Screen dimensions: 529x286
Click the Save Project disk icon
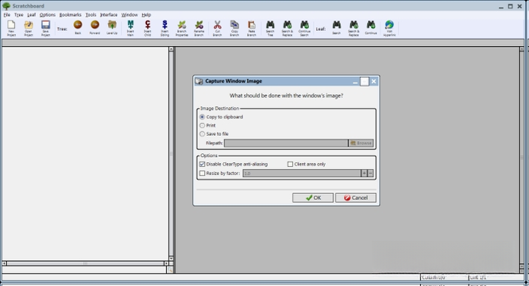click(45, 28)
